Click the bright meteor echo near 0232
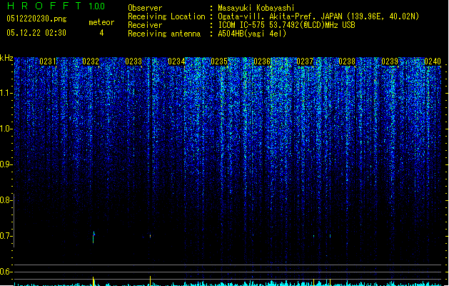This screenshot has width=449, height=286. pos(94,237)
